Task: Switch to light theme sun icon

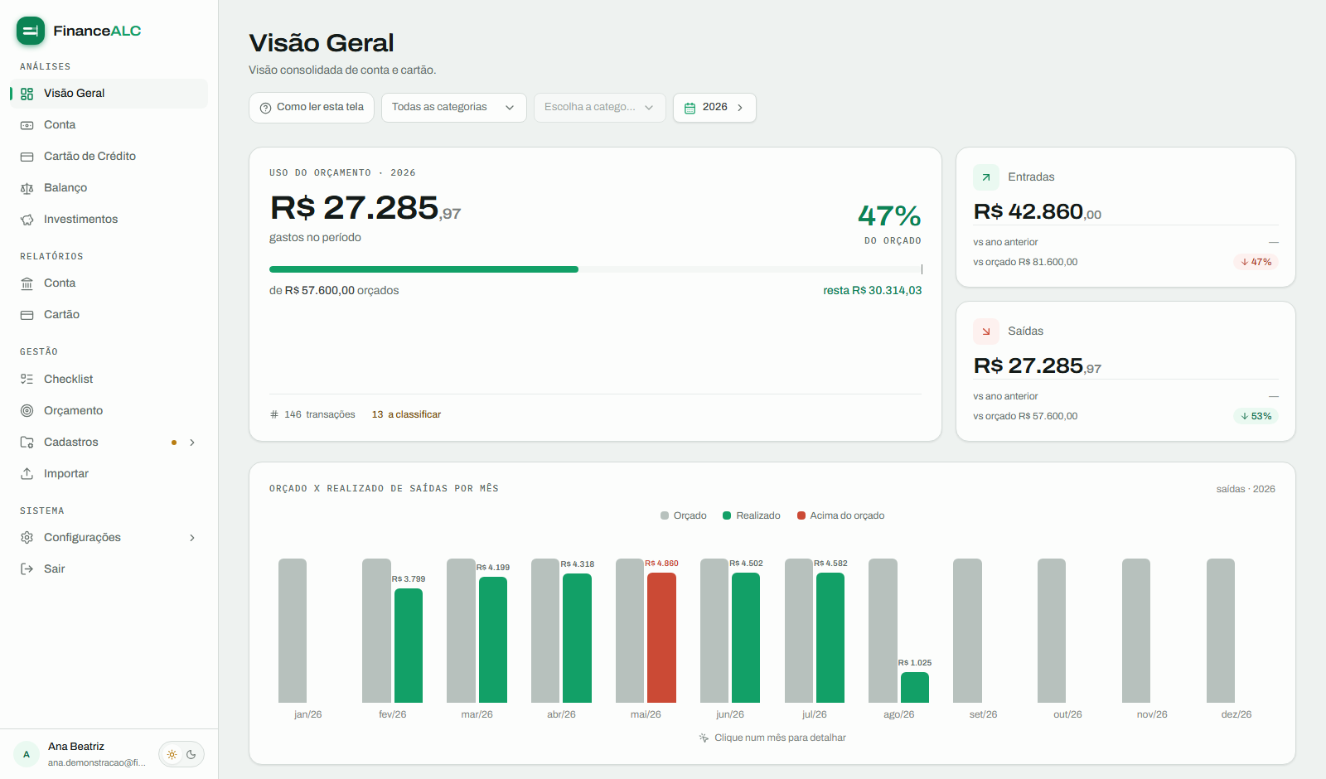Action: pos(172,754)
